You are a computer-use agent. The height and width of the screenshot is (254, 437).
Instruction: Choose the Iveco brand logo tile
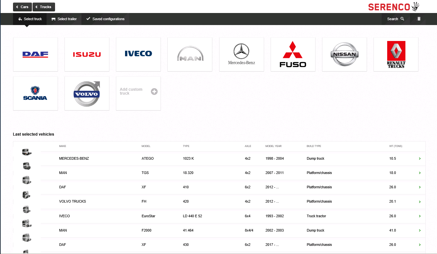(x=138, y=55)
